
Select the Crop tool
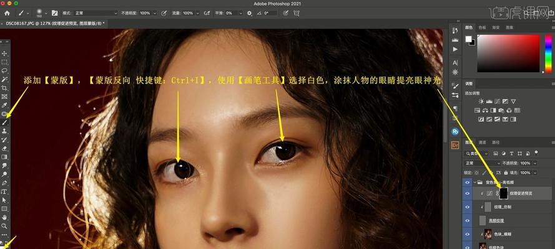pyautogui.click(x=4, y=88)
